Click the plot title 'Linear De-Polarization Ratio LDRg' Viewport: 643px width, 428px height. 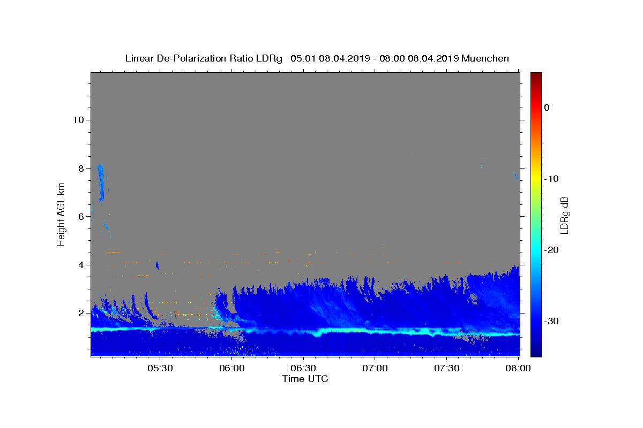click(x=204, y=58)
